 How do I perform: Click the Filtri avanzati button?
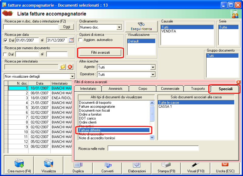[101, 52]
